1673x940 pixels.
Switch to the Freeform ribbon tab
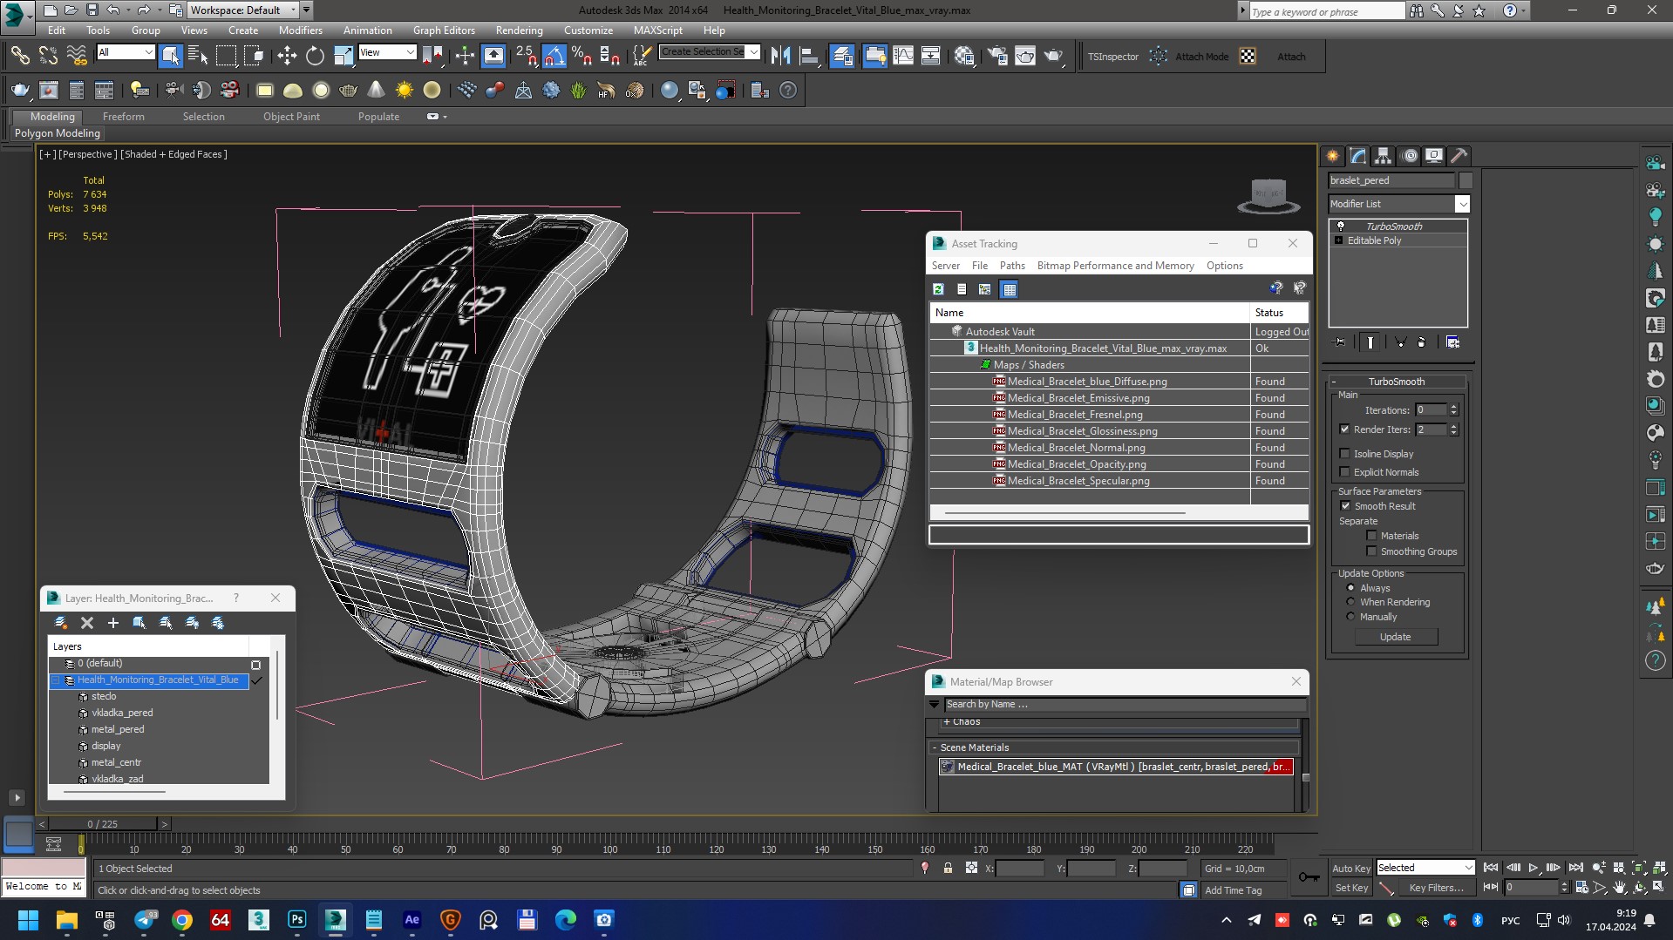[x=123, y=116]
